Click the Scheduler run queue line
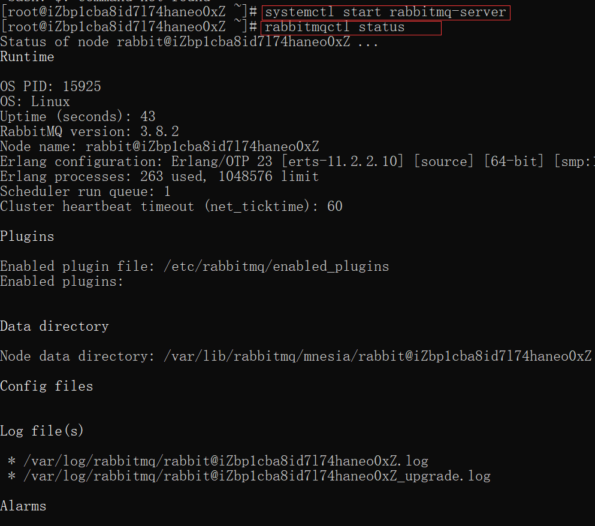 (x=85, y=192)
